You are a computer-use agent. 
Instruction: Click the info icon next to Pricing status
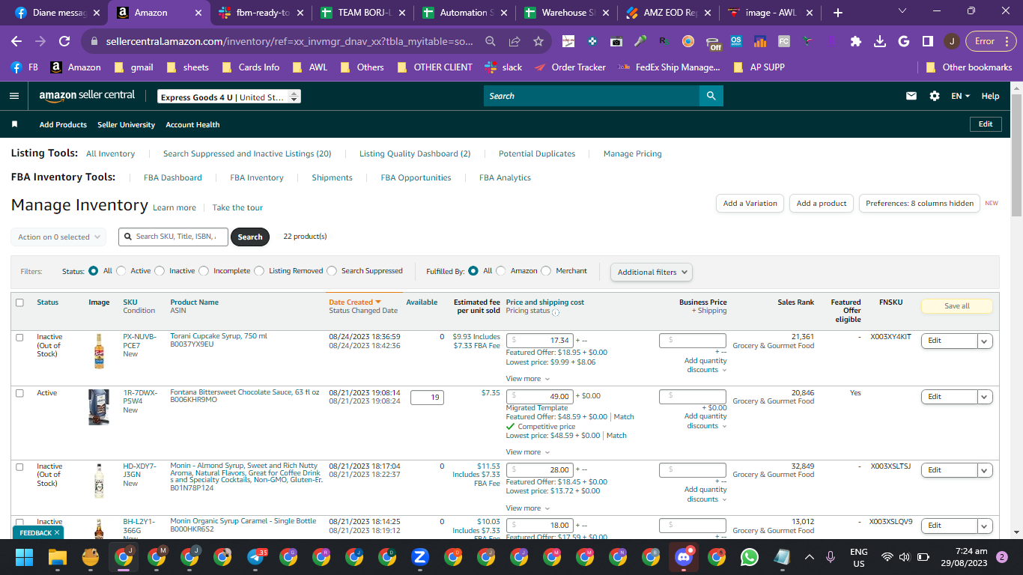555,312
